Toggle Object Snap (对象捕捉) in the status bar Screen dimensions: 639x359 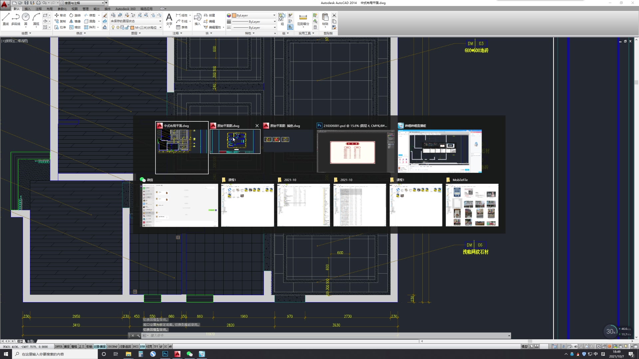[100, 346]
